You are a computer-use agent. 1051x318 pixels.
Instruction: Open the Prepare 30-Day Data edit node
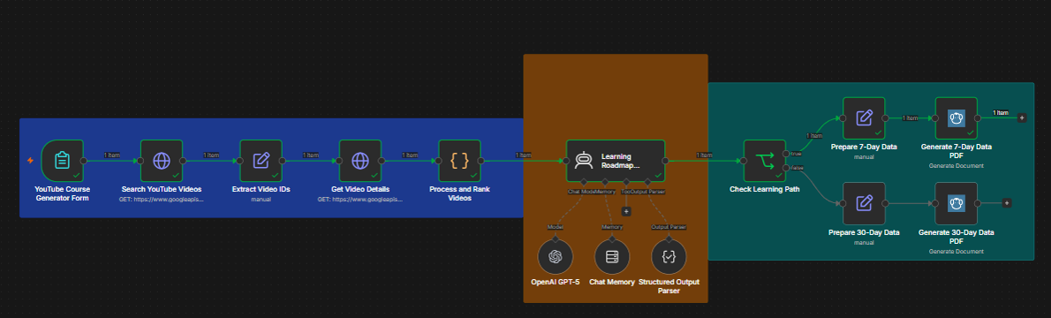(x=864, y=203)
